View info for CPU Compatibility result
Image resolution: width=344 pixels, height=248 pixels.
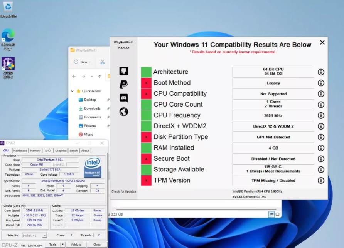(x=322, y=94)
